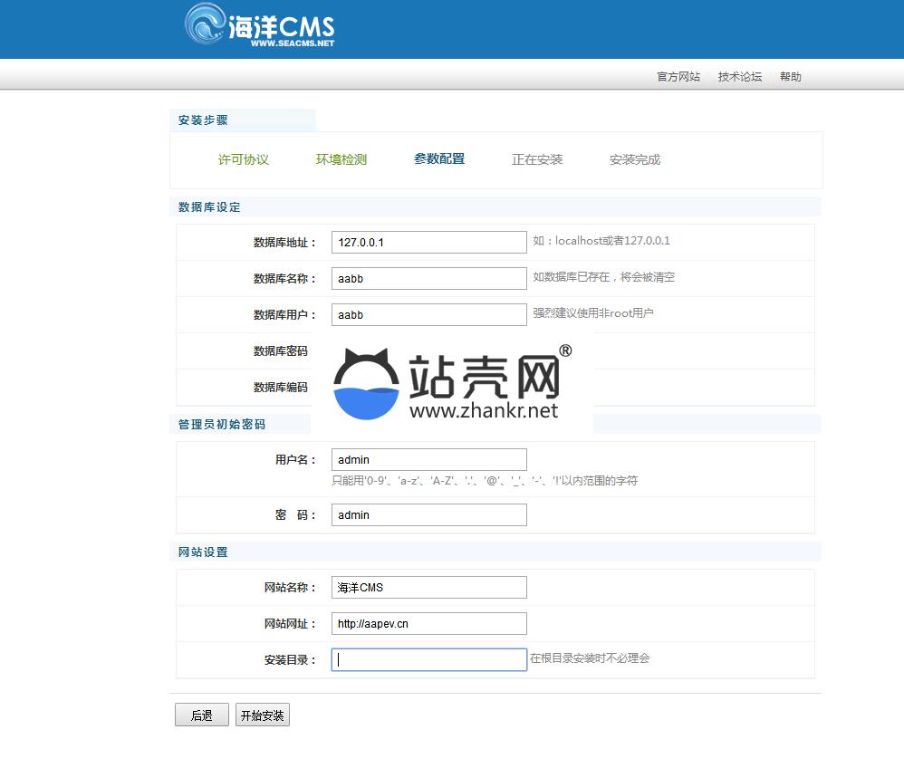904x768 pixels.
Task: Click the 管理员初始密码 section heading
Action: click(x=222, y=425)
